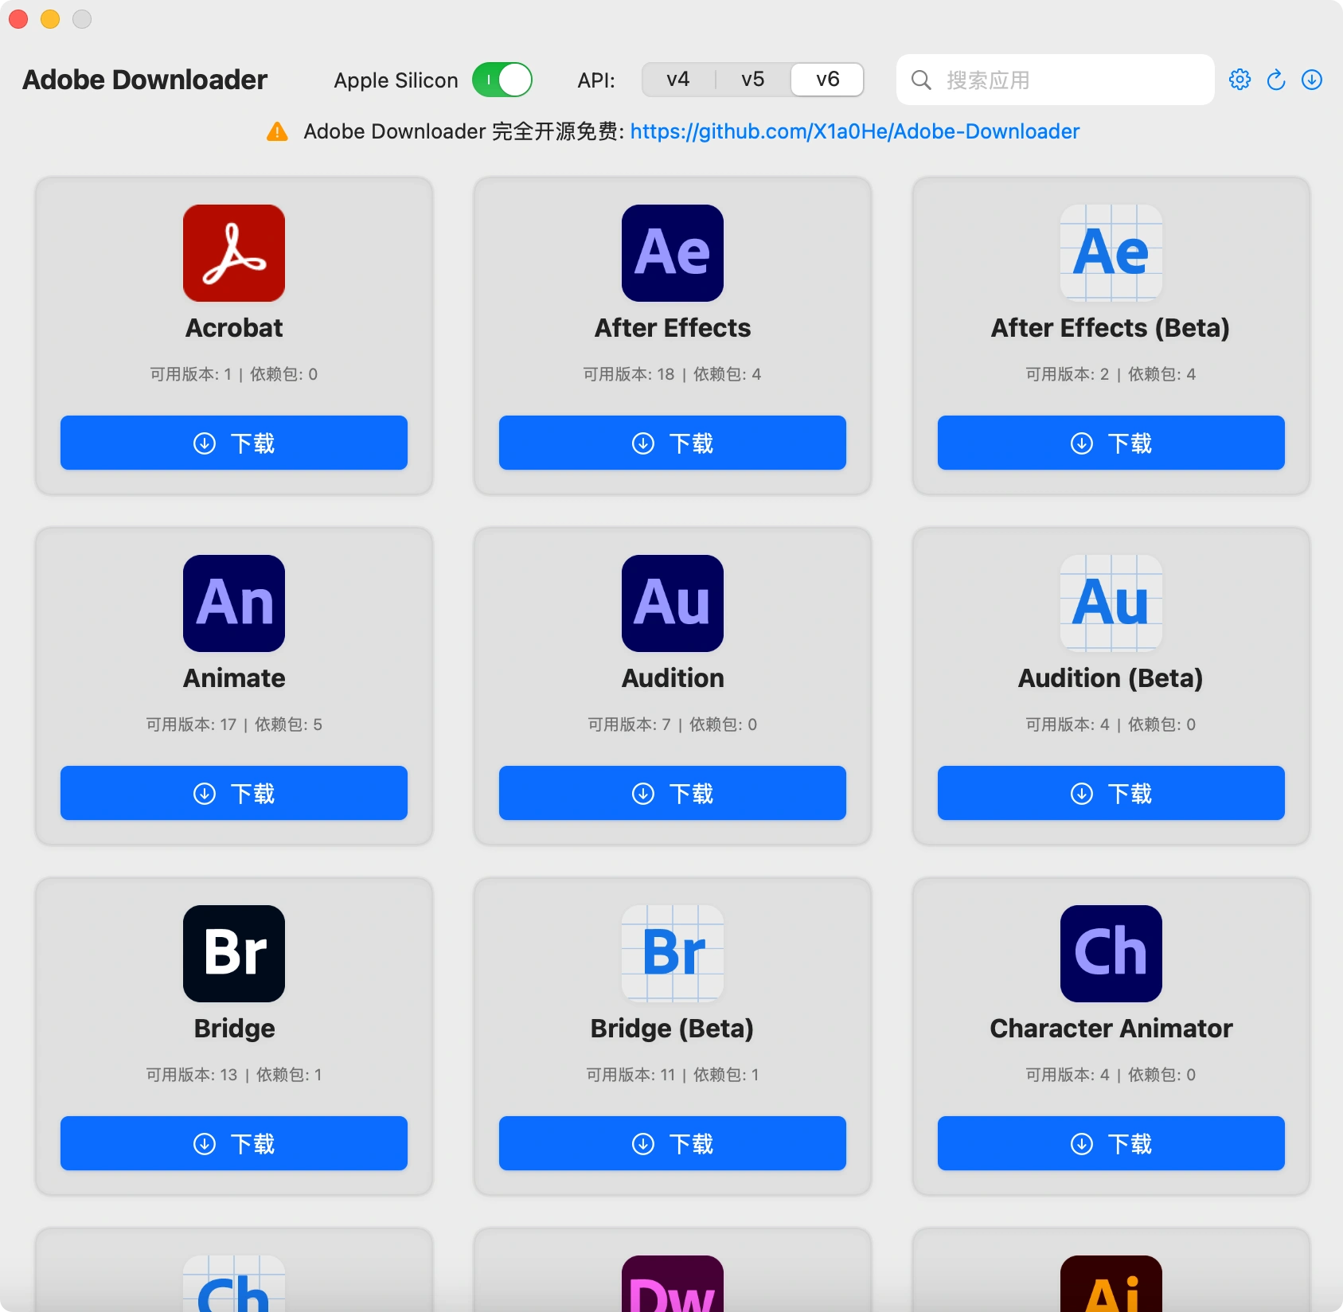Click the Dreamweaver Dw icon
Screen dimensions: 1343x1312
tap(673, 1284)
